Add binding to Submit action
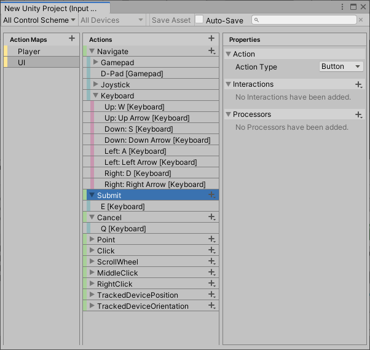The height and width of the screenshot is (350, 370). point(211,195)
